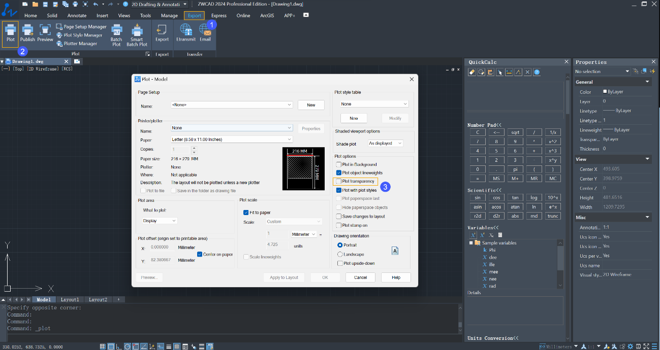The height and width of the screenshot is (350, 660).
Task: Open What to plot dropdown
Action: [x=160, y=221]
